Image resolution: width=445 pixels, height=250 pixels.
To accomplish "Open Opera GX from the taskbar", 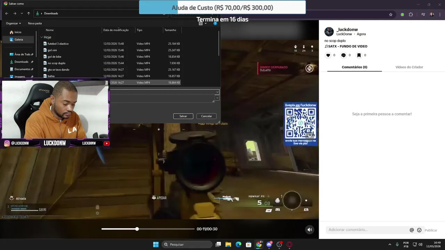I will point(289,244).
